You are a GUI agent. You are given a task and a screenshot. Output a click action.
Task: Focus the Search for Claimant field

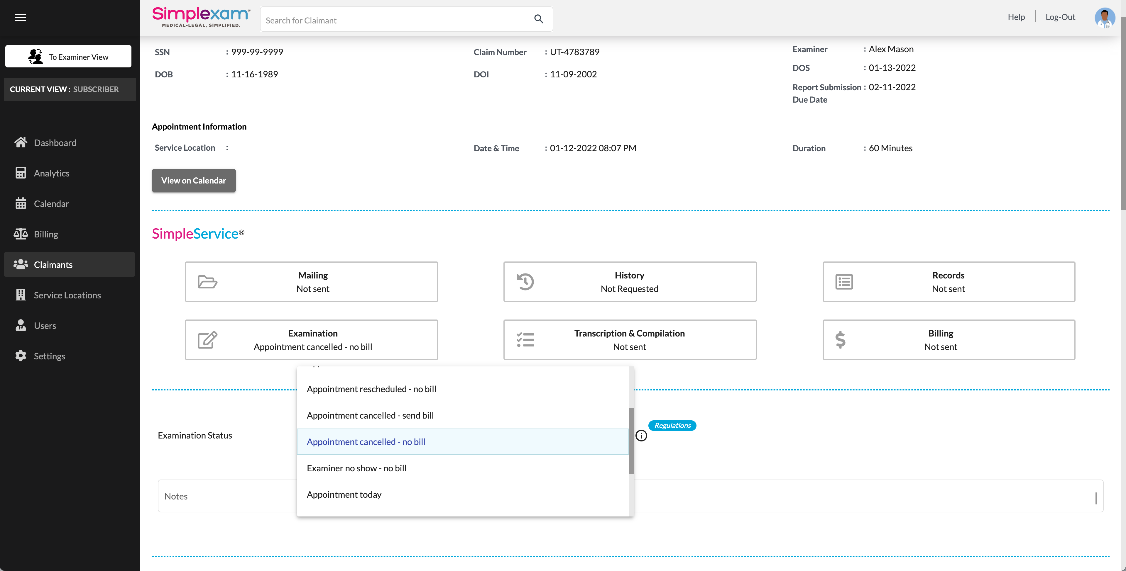pyautogui.click(x=393, y=20)
